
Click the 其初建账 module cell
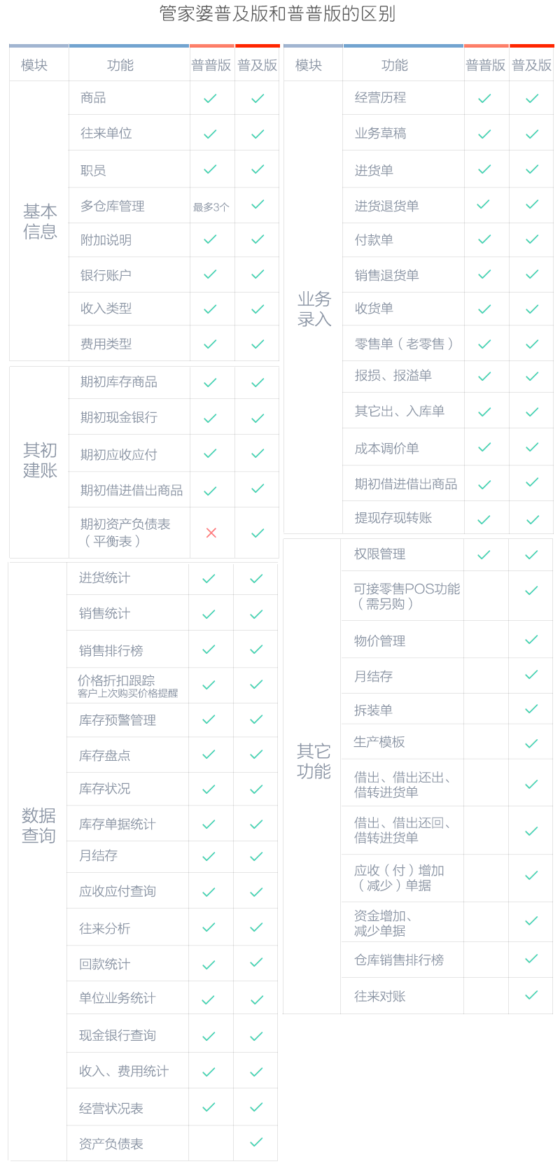(40, 460)
